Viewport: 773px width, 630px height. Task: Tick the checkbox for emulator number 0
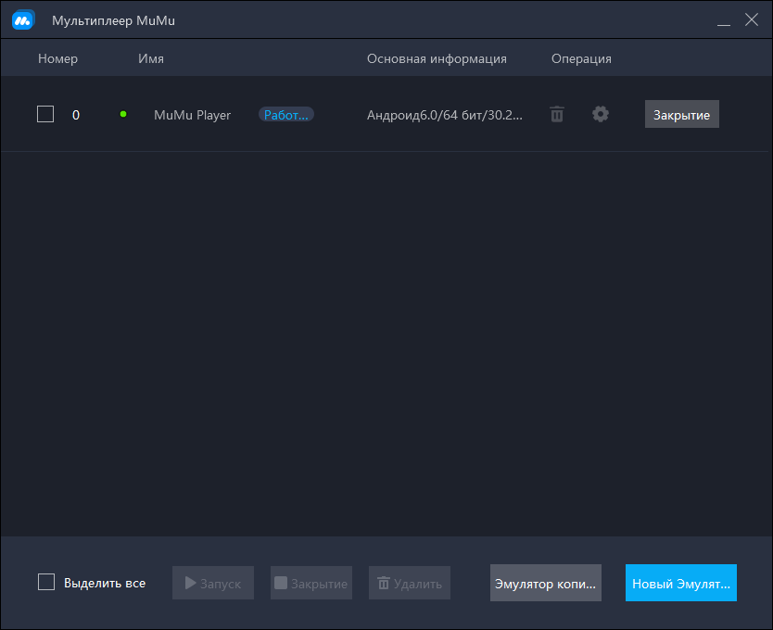45,114
